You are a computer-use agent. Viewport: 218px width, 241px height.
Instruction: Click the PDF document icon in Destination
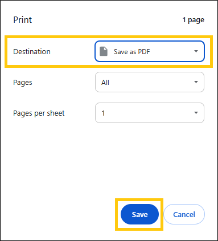tap(104, 51)
